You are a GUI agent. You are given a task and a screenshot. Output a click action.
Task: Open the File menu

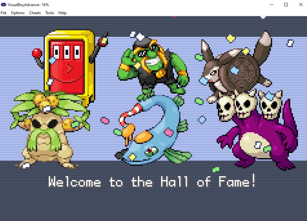(x=4, y=13)
